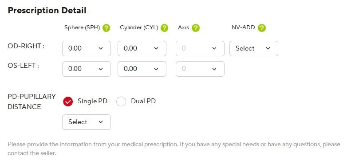This screenshot has width=355, height=164.
Task: Click the chevron arrow in the NV-ADD box
Action: pyautogui.click(x=268, y=48)
